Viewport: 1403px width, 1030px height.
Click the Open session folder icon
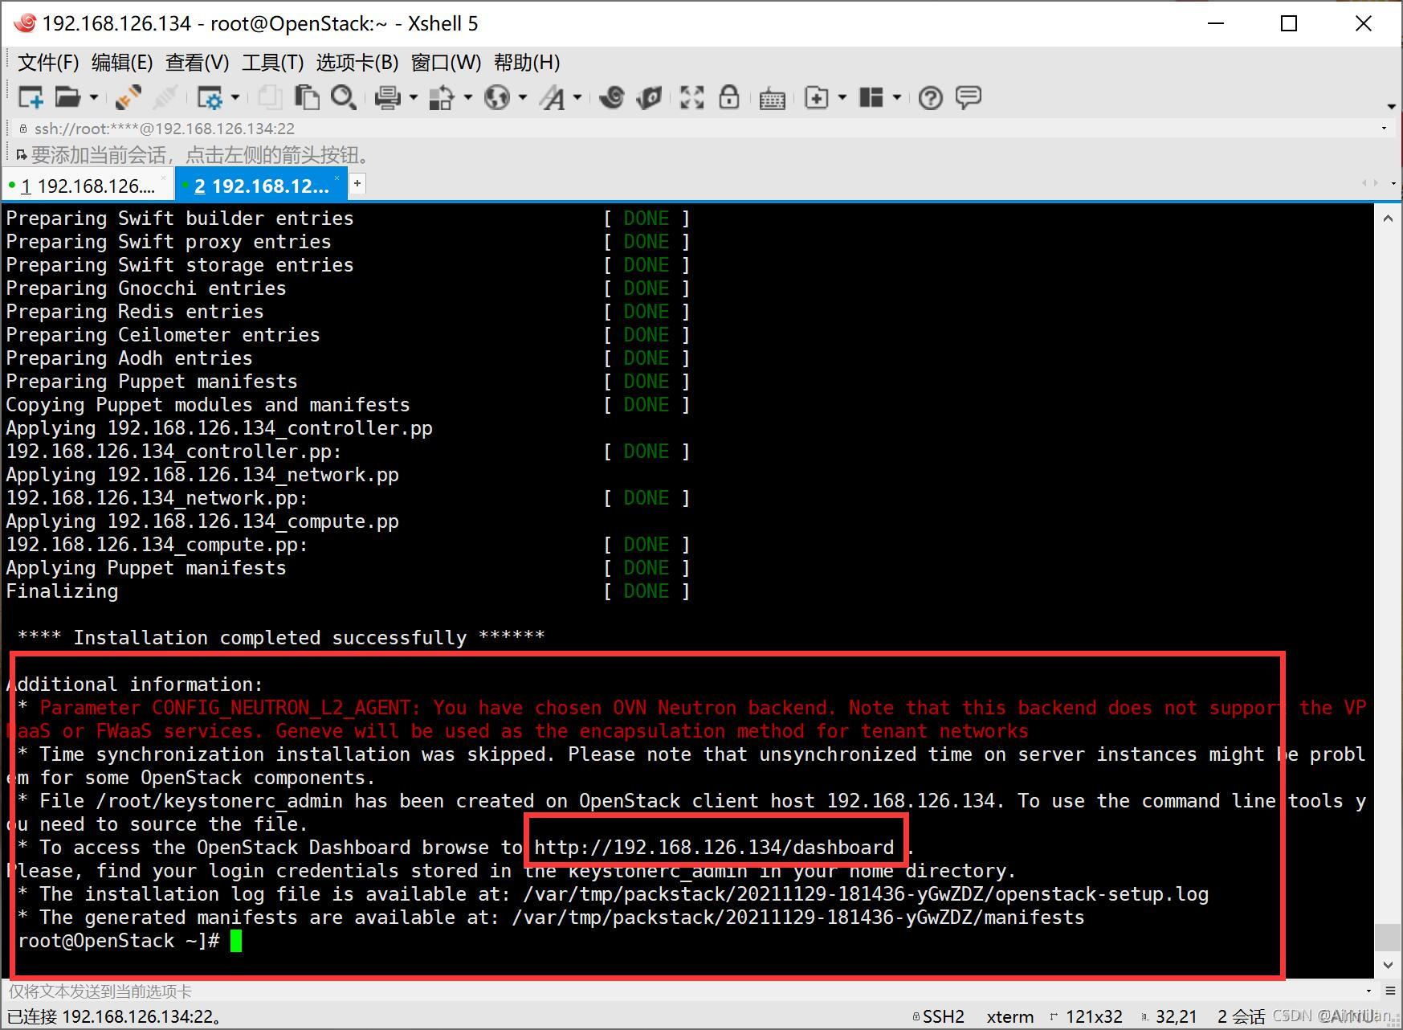click(x=67, y=97)
